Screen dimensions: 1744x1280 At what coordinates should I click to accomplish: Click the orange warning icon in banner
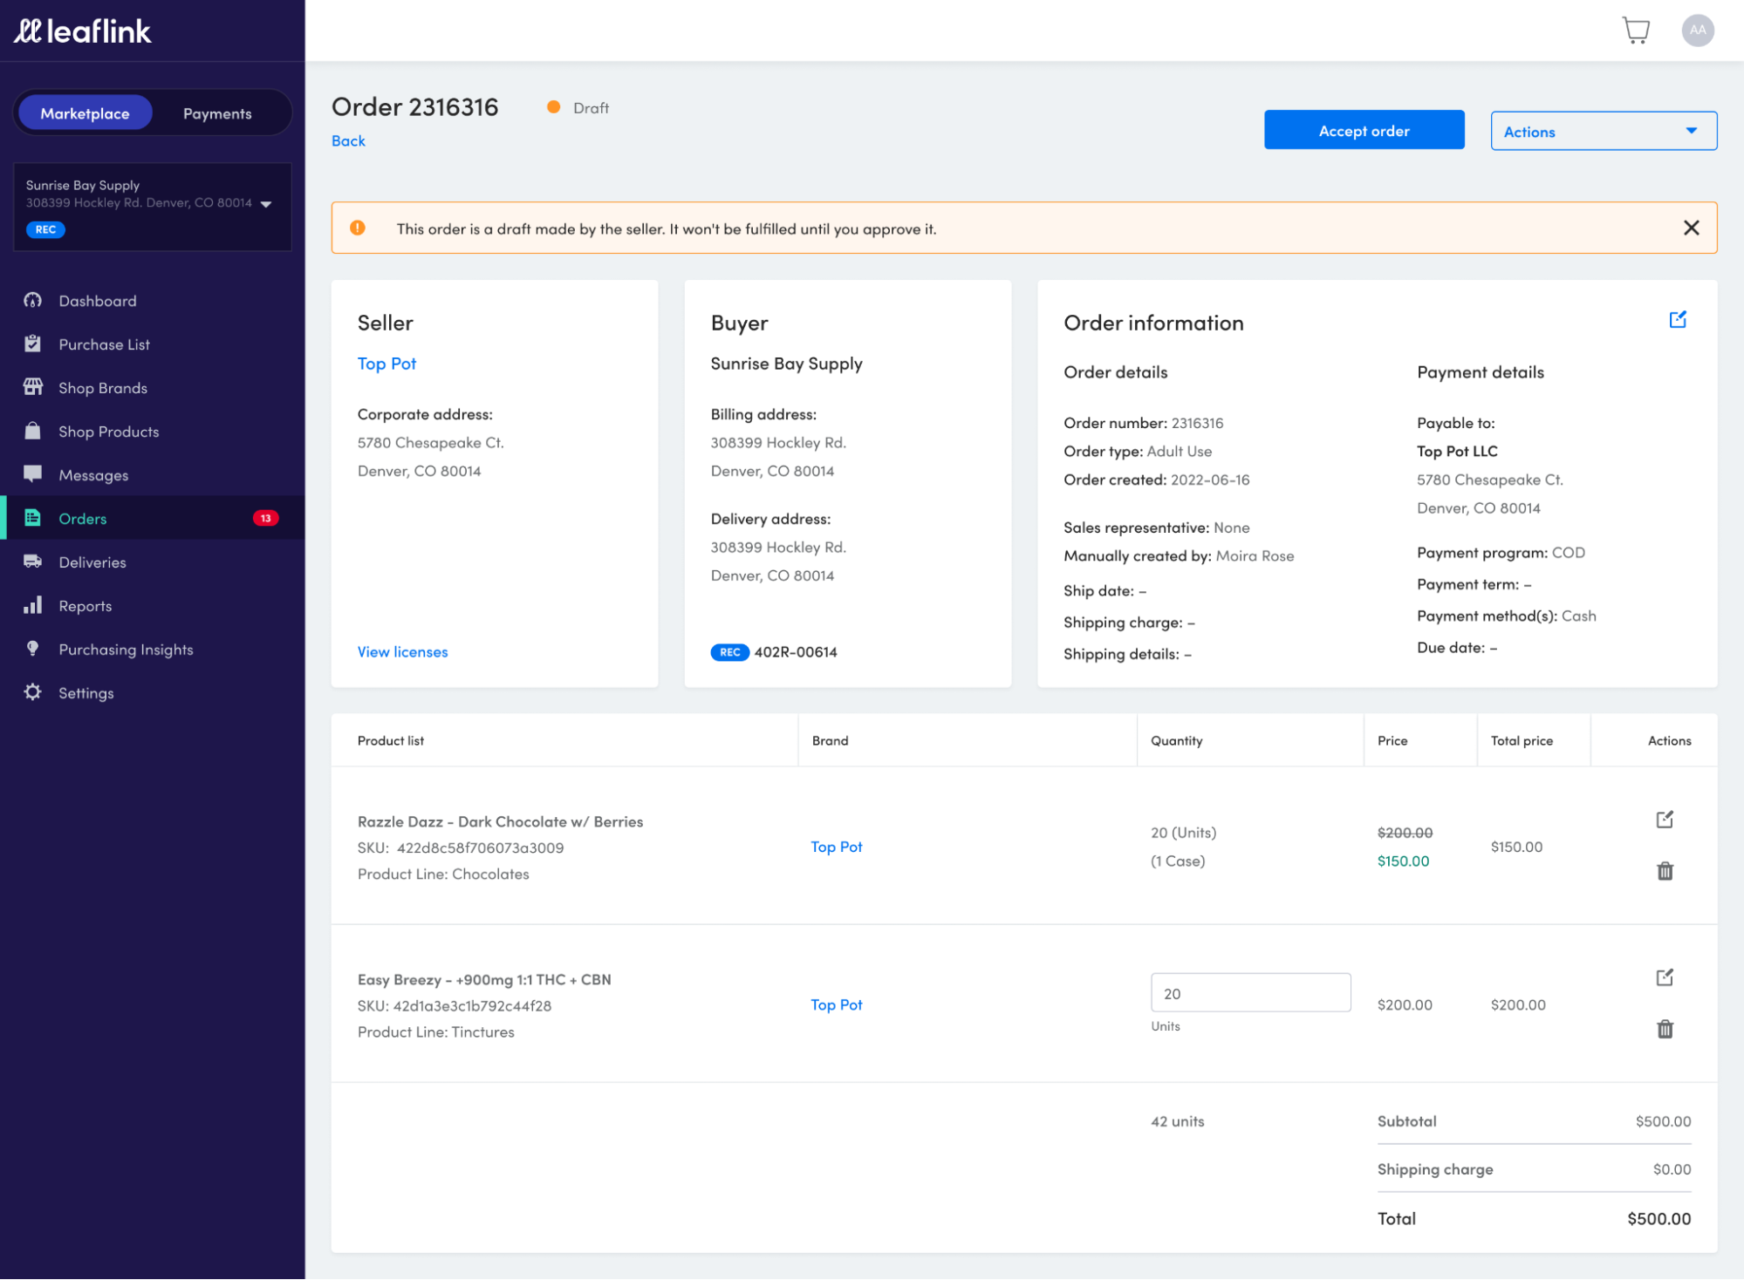(358, 228)
